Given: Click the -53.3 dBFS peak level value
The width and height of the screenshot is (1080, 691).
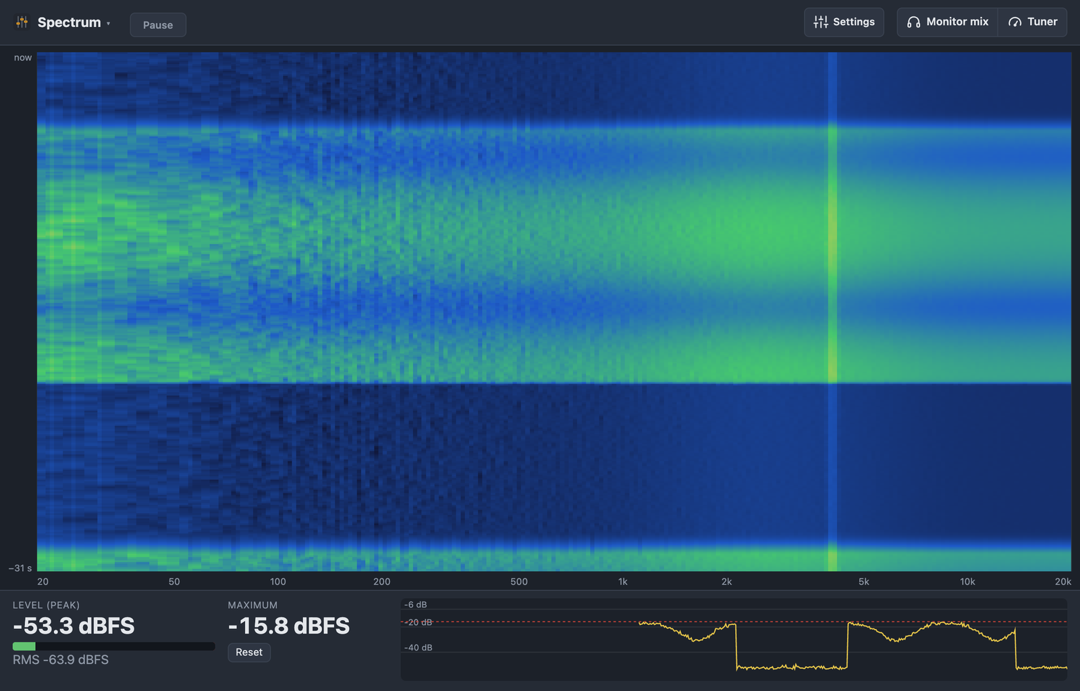Looking at the screenshot, I should [74, 626].
